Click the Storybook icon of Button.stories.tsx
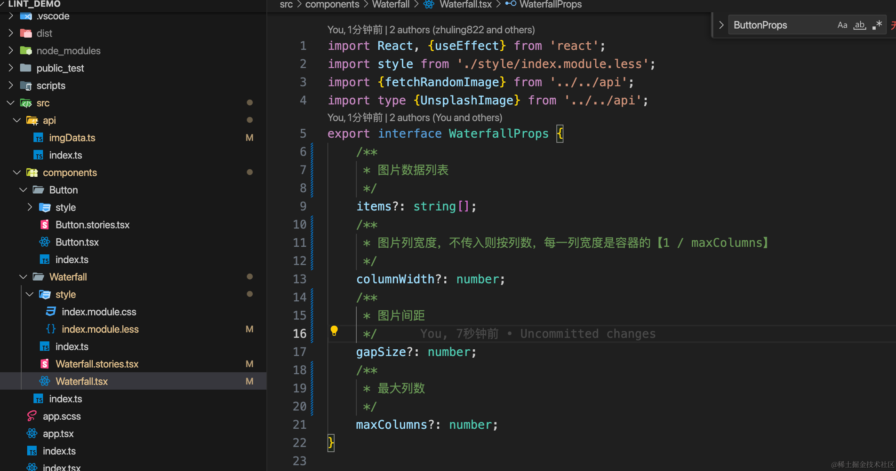Screen dimensions: 896x471 45,225
